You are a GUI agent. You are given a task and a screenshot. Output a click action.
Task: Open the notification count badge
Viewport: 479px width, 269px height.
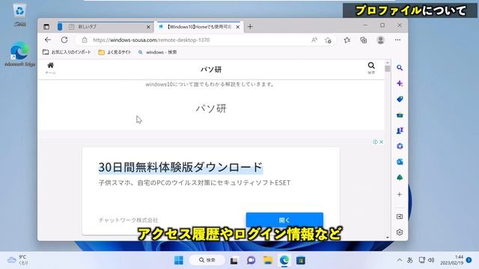469,260
